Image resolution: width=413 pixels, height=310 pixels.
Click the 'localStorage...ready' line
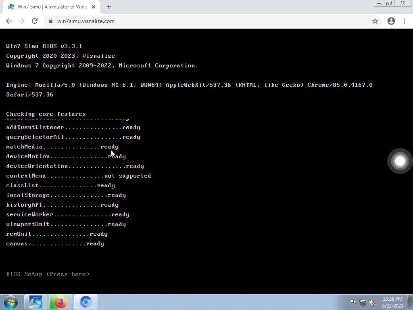66,195
